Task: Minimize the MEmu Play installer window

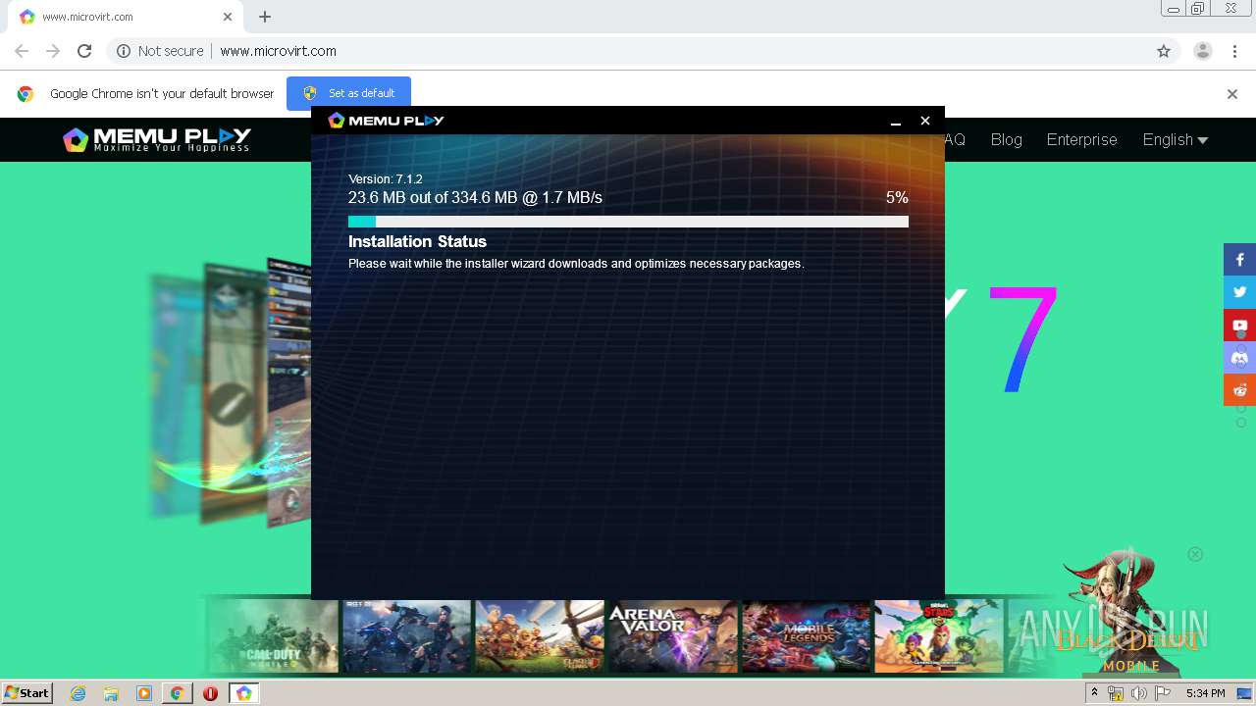Action: click(x=895, y=121)
